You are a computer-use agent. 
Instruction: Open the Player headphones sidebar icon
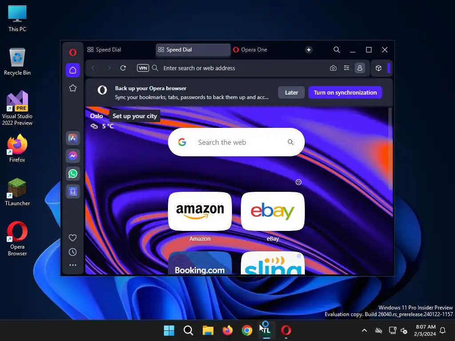click(x=73, y=191)
